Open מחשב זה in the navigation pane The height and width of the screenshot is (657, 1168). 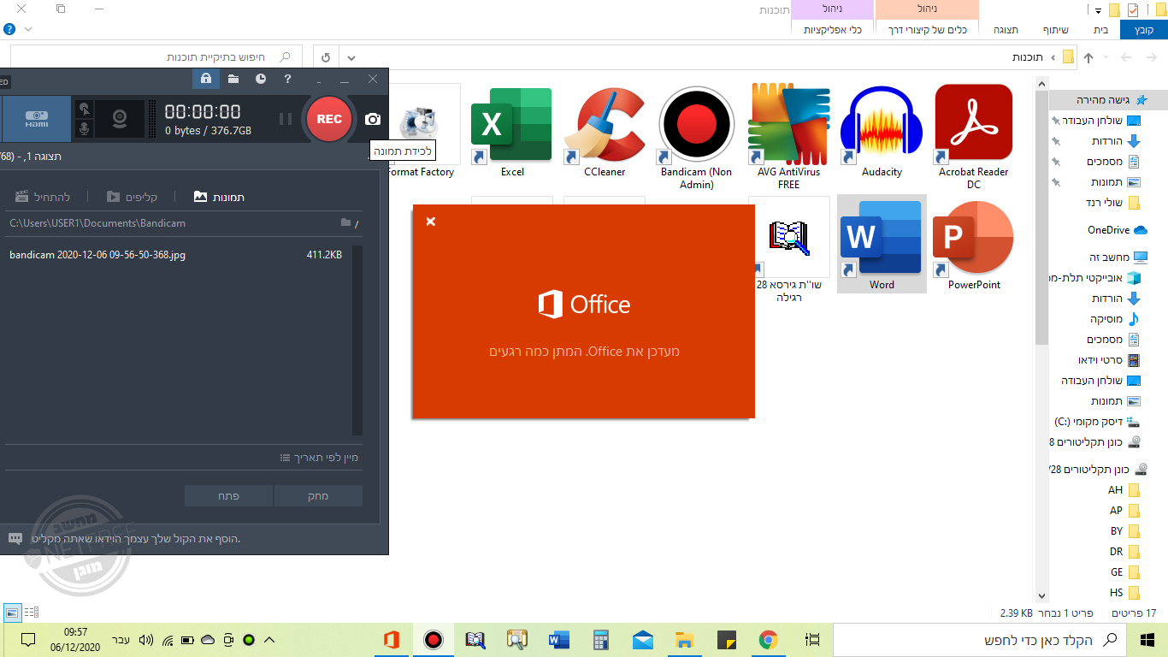[1118, 257]
